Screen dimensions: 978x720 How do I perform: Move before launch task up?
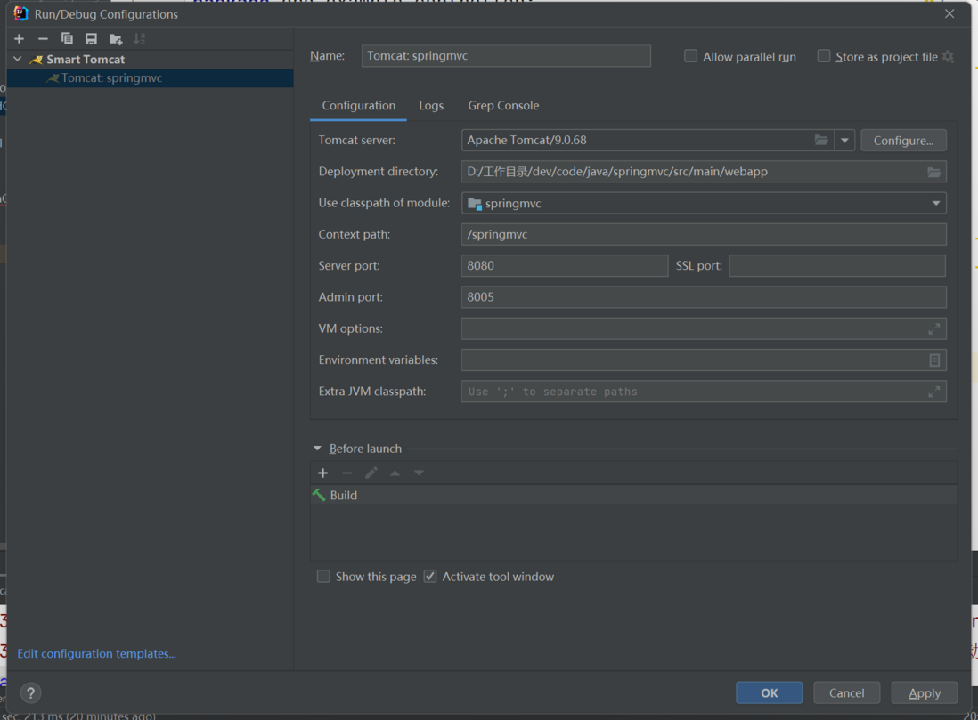[395, 473]
